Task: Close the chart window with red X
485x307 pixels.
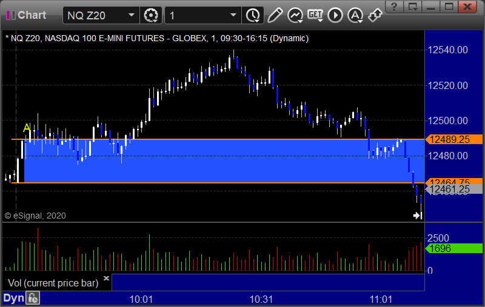Action: [x=467, y=6]
